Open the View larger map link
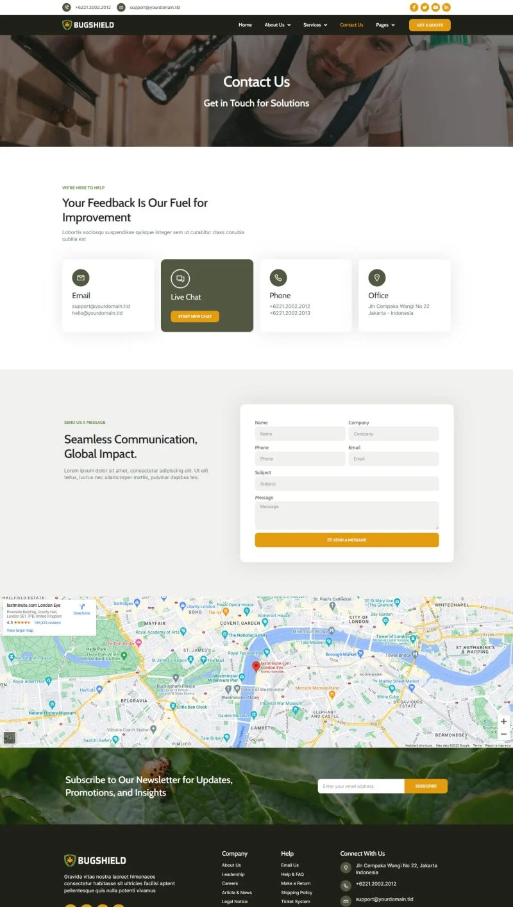The height and width of the screenshot is (907, 513). (20, 631)
